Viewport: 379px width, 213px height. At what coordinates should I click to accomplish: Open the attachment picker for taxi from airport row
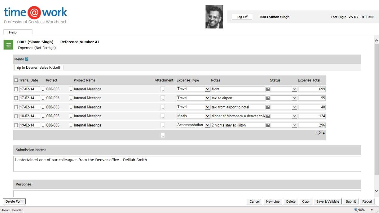pos(163,107)
